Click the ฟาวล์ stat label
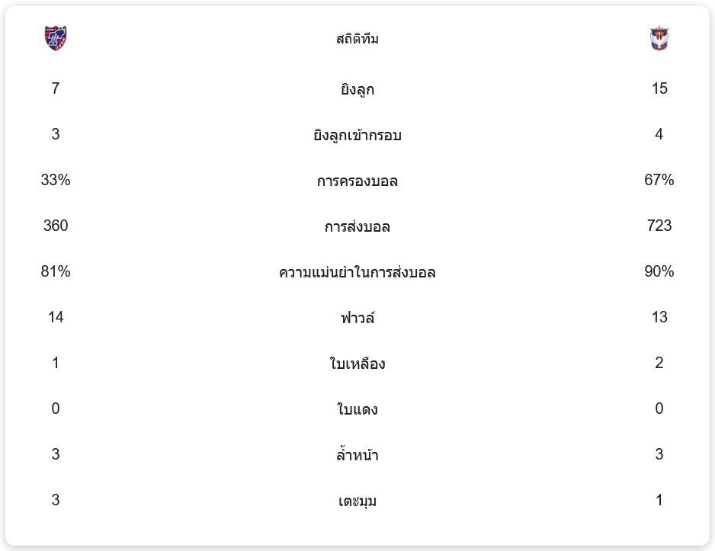The width and height of the screenshot is (715, 551). coord(357,318)
